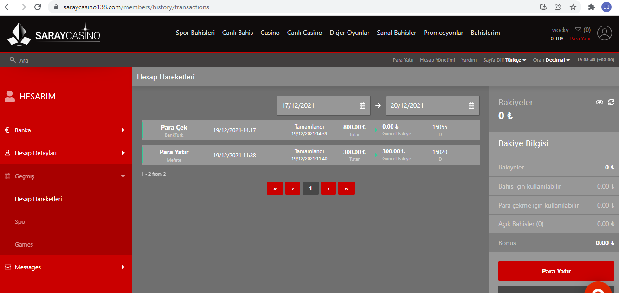Open Promosyonlar in the top menu
The image size is (619, 293).
click(444, 33)
